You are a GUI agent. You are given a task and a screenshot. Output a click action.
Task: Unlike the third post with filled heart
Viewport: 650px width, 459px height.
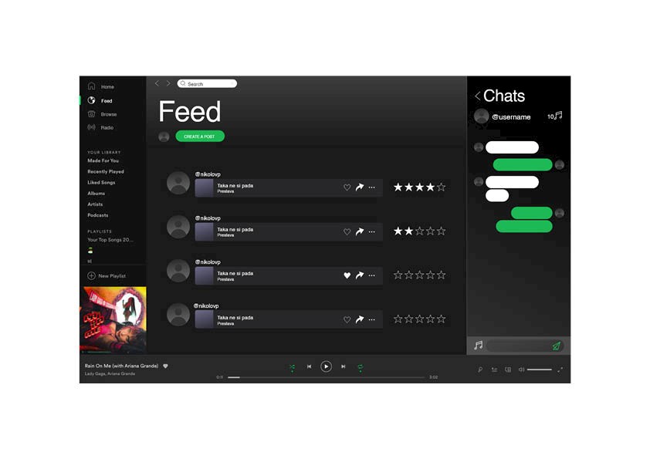click(x=347, y=275)
